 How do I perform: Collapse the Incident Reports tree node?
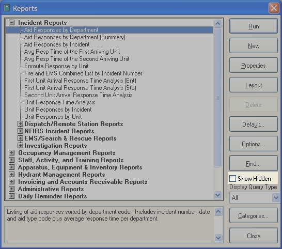tap(12, 23)
